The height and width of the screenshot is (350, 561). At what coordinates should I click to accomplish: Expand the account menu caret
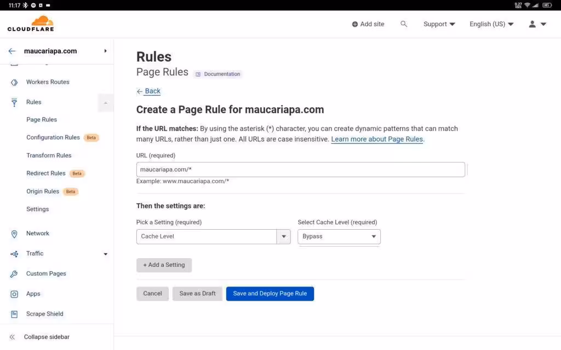[543, 24]
